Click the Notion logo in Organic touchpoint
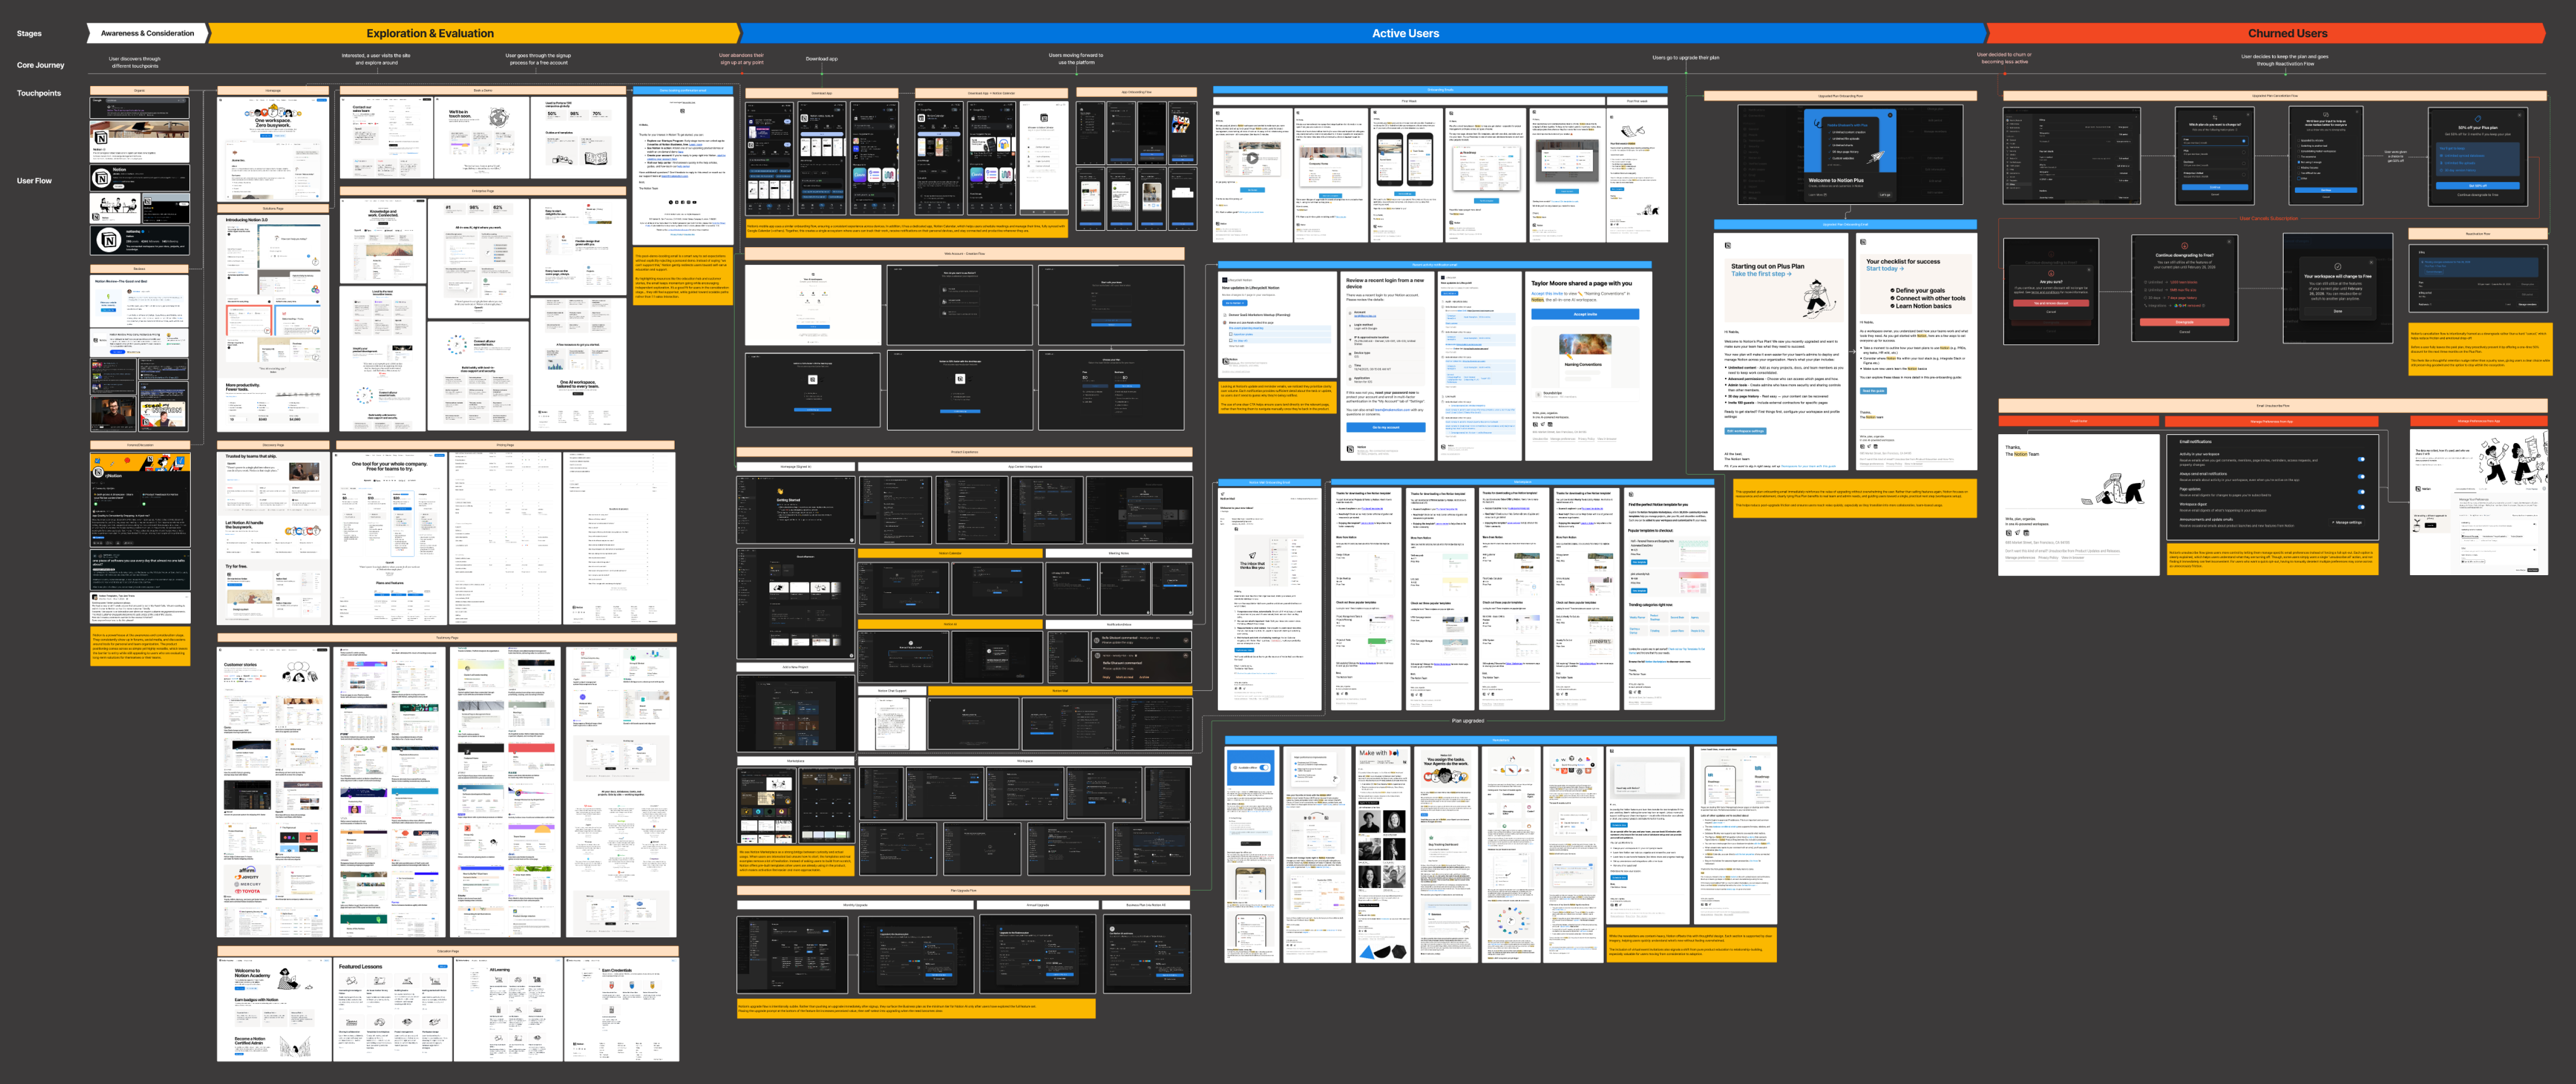Screen dimensions: 2576x1084 [101, 138]
